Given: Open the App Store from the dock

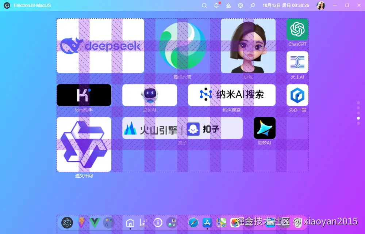Looking at the screenshot, I should pos(207,223).
